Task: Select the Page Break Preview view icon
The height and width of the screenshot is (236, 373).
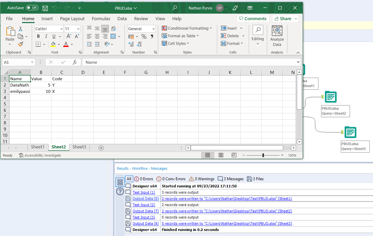Action: point(234,155)
